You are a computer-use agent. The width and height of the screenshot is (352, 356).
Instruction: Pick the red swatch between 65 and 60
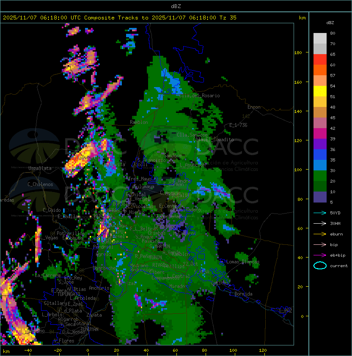(x=320, y=60)
